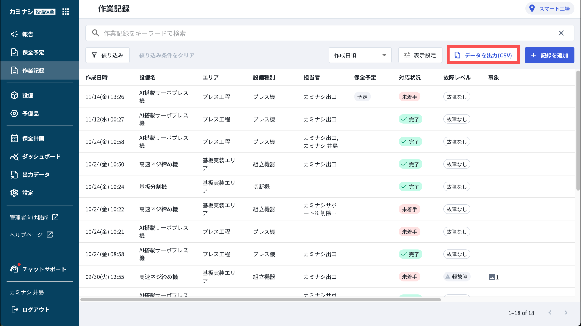Clear the search with the X icon
581x326 pixels.
pyautogui.click(x=561, y=33)
